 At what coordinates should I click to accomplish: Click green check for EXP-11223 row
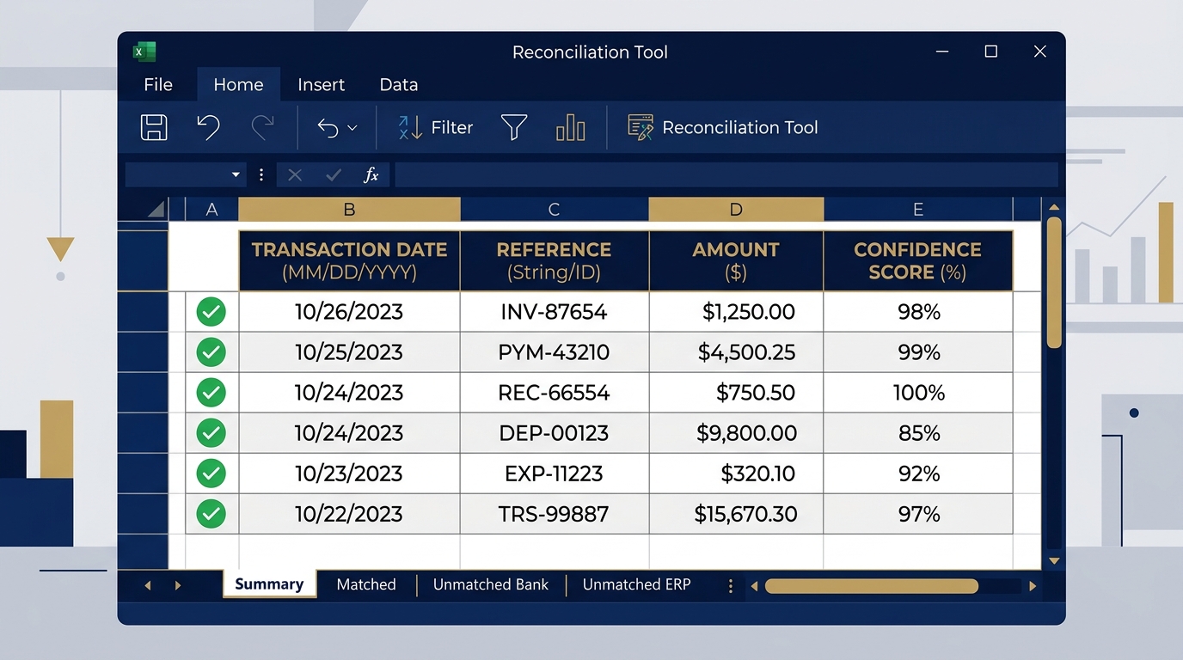click(x=211, y=474)
